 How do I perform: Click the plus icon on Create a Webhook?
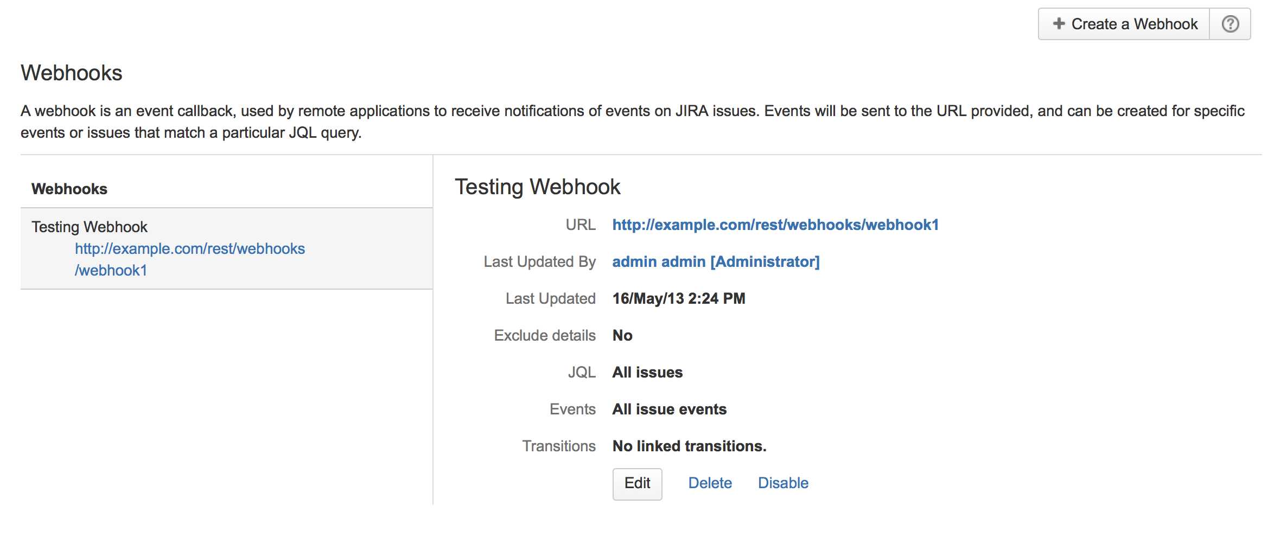click(x=1058, y=24)
